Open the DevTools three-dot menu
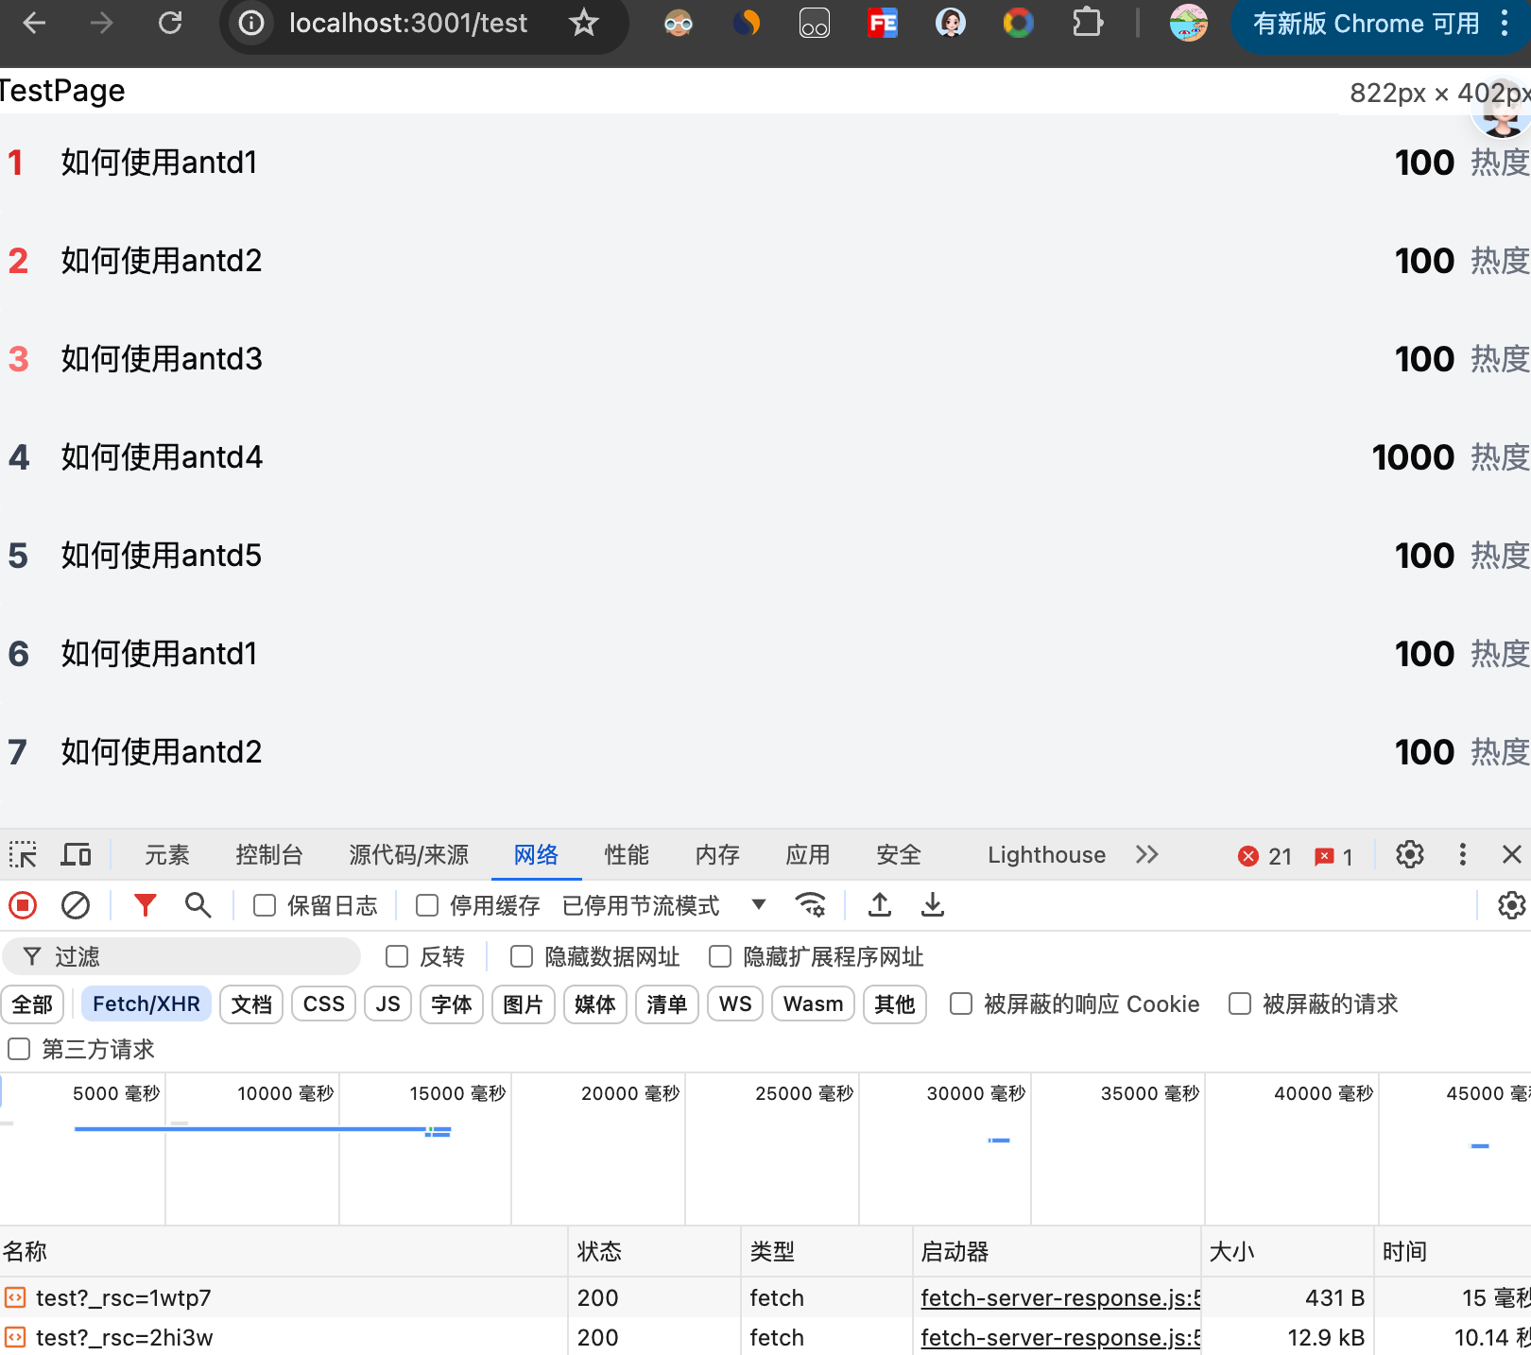Image resolution: width=1531 pixels, height=1355 pixels. coord(1462,855)
